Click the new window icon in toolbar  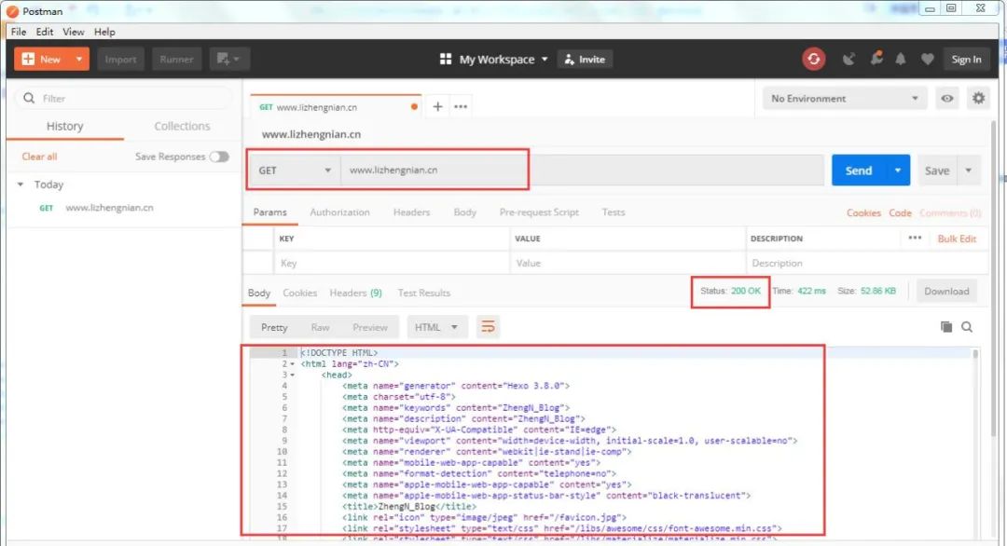(x=228, y=59)
